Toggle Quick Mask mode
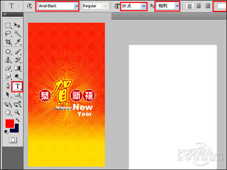 pos(13,140)
